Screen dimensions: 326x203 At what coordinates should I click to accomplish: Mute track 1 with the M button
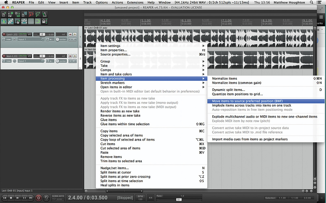70,34
